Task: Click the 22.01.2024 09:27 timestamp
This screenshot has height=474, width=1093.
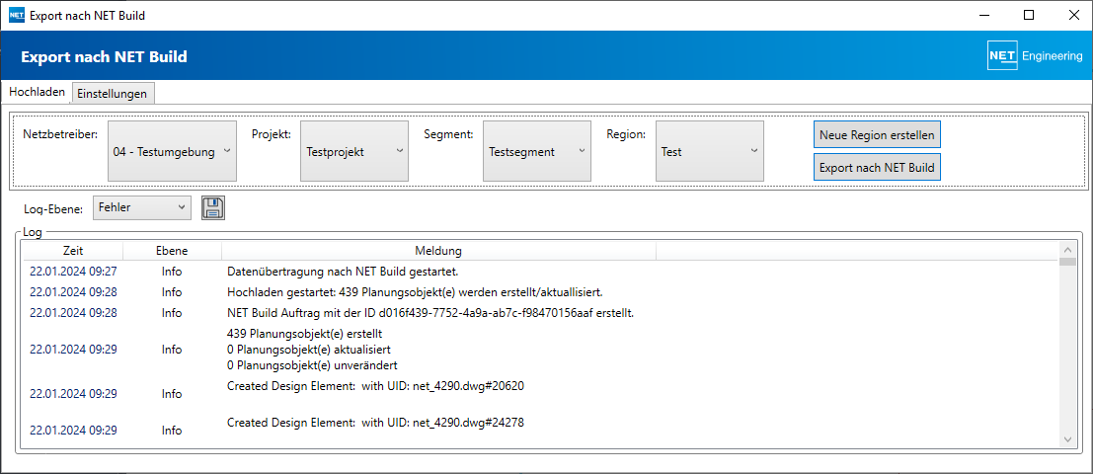Action: pos(72,272)
